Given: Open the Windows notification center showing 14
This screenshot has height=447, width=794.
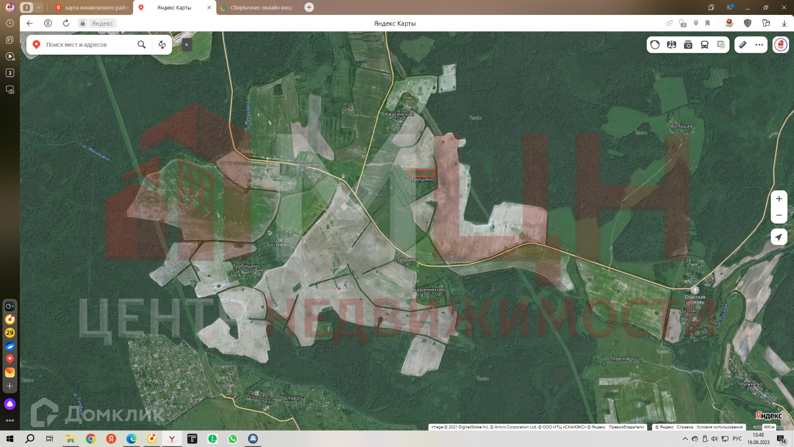Looking at the screenshot, I should click(781, 439).
